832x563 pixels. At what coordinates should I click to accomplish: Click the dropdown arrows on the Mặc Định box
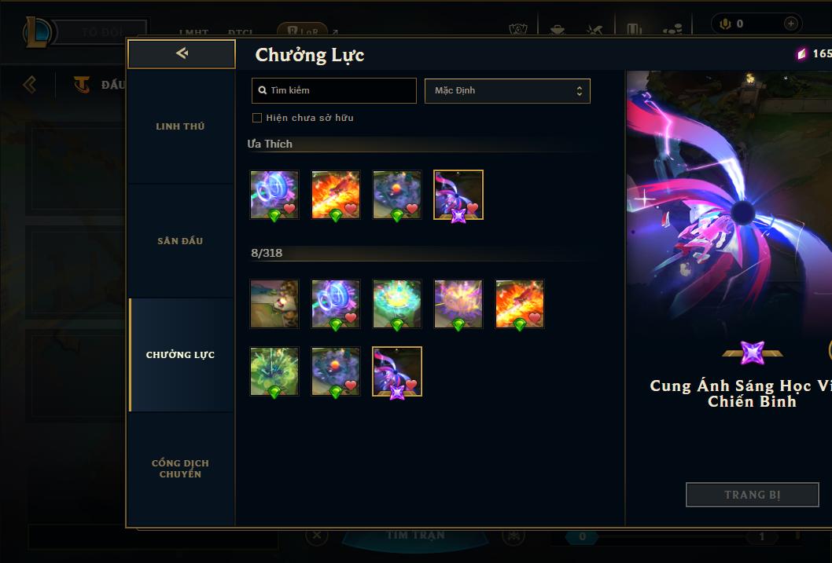coord(580,90)
